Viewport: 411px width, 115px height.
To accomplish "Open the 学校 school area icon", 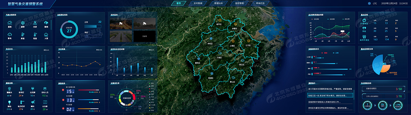I will (364, 28).
